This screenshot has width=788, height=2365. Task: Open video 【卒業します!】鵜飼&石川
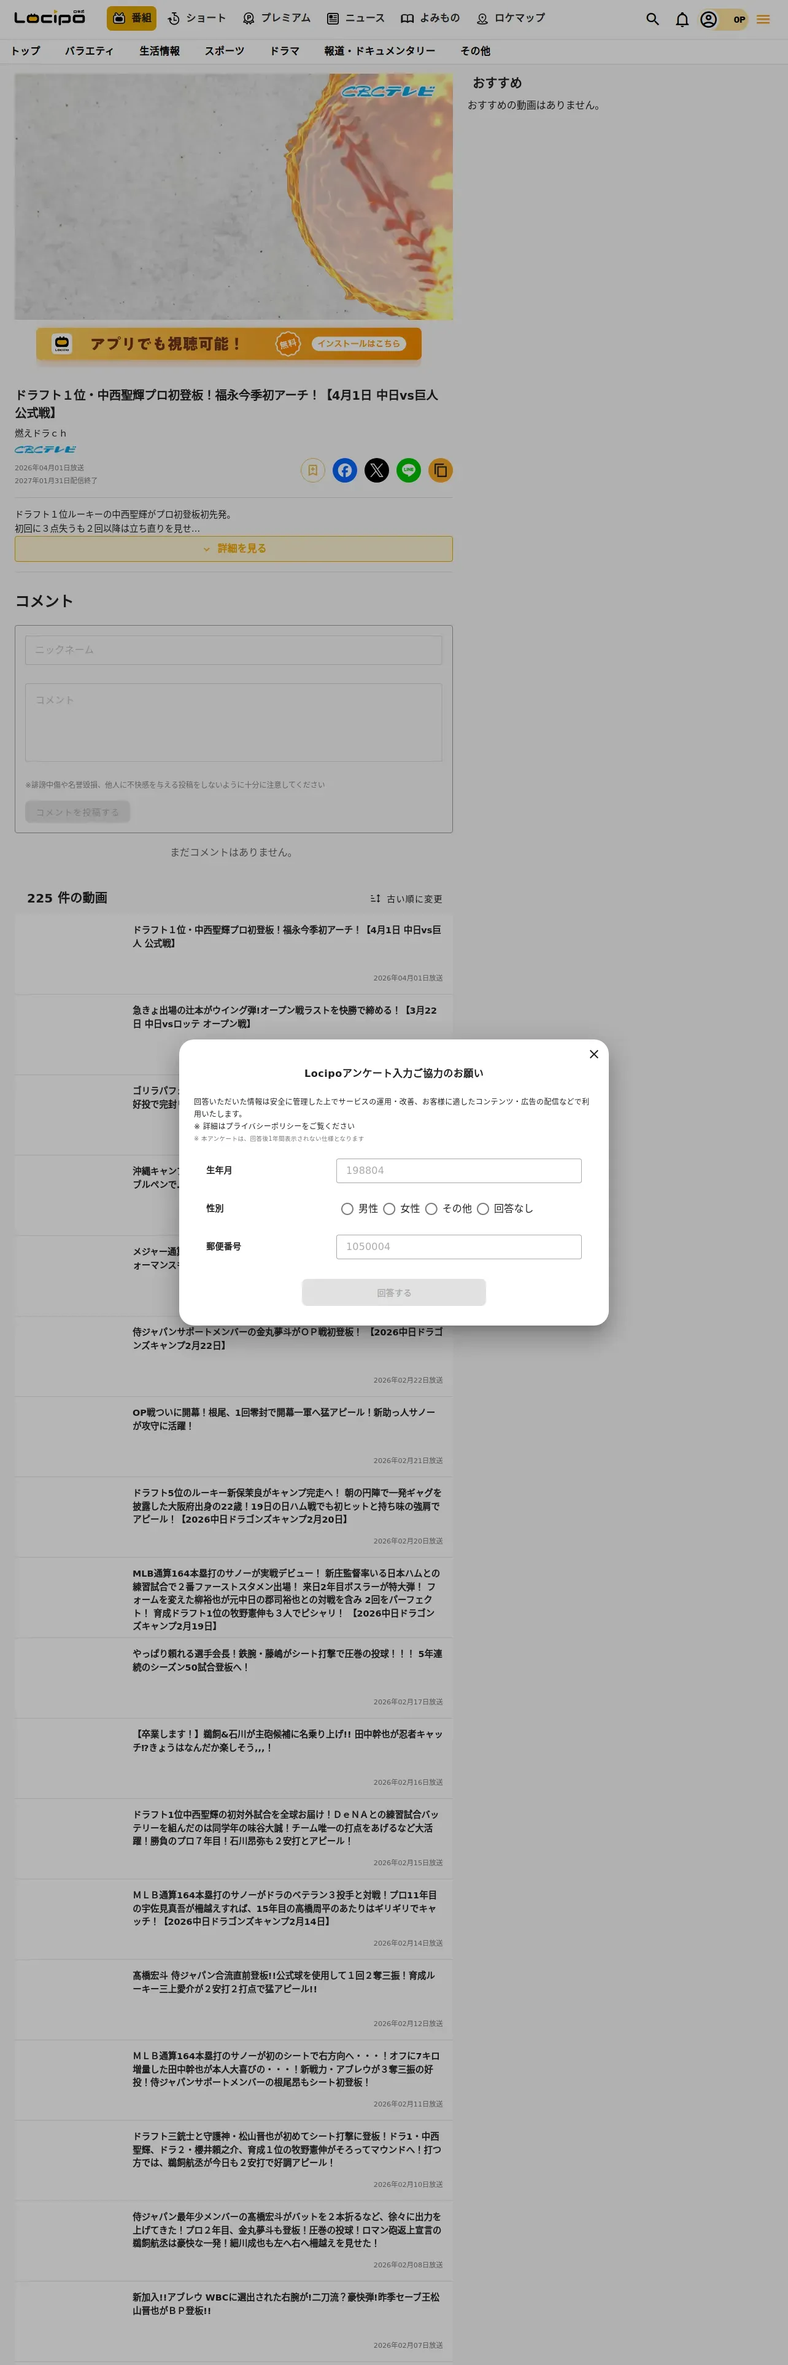point(234,1758)
